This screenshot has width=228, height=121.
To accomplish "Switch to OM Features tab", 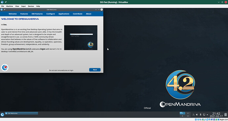I will pyautogui.click(x=37, y=14).
